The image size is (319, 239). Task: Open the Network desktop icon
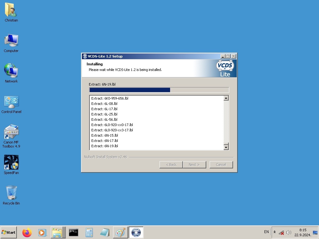point(11,73)
